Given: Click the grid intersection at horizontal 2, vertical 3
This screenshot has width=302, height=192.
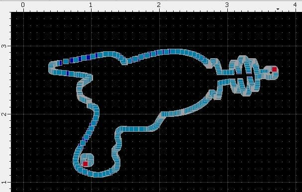Looking at the screenshot, I should click(x=160, y=46).
